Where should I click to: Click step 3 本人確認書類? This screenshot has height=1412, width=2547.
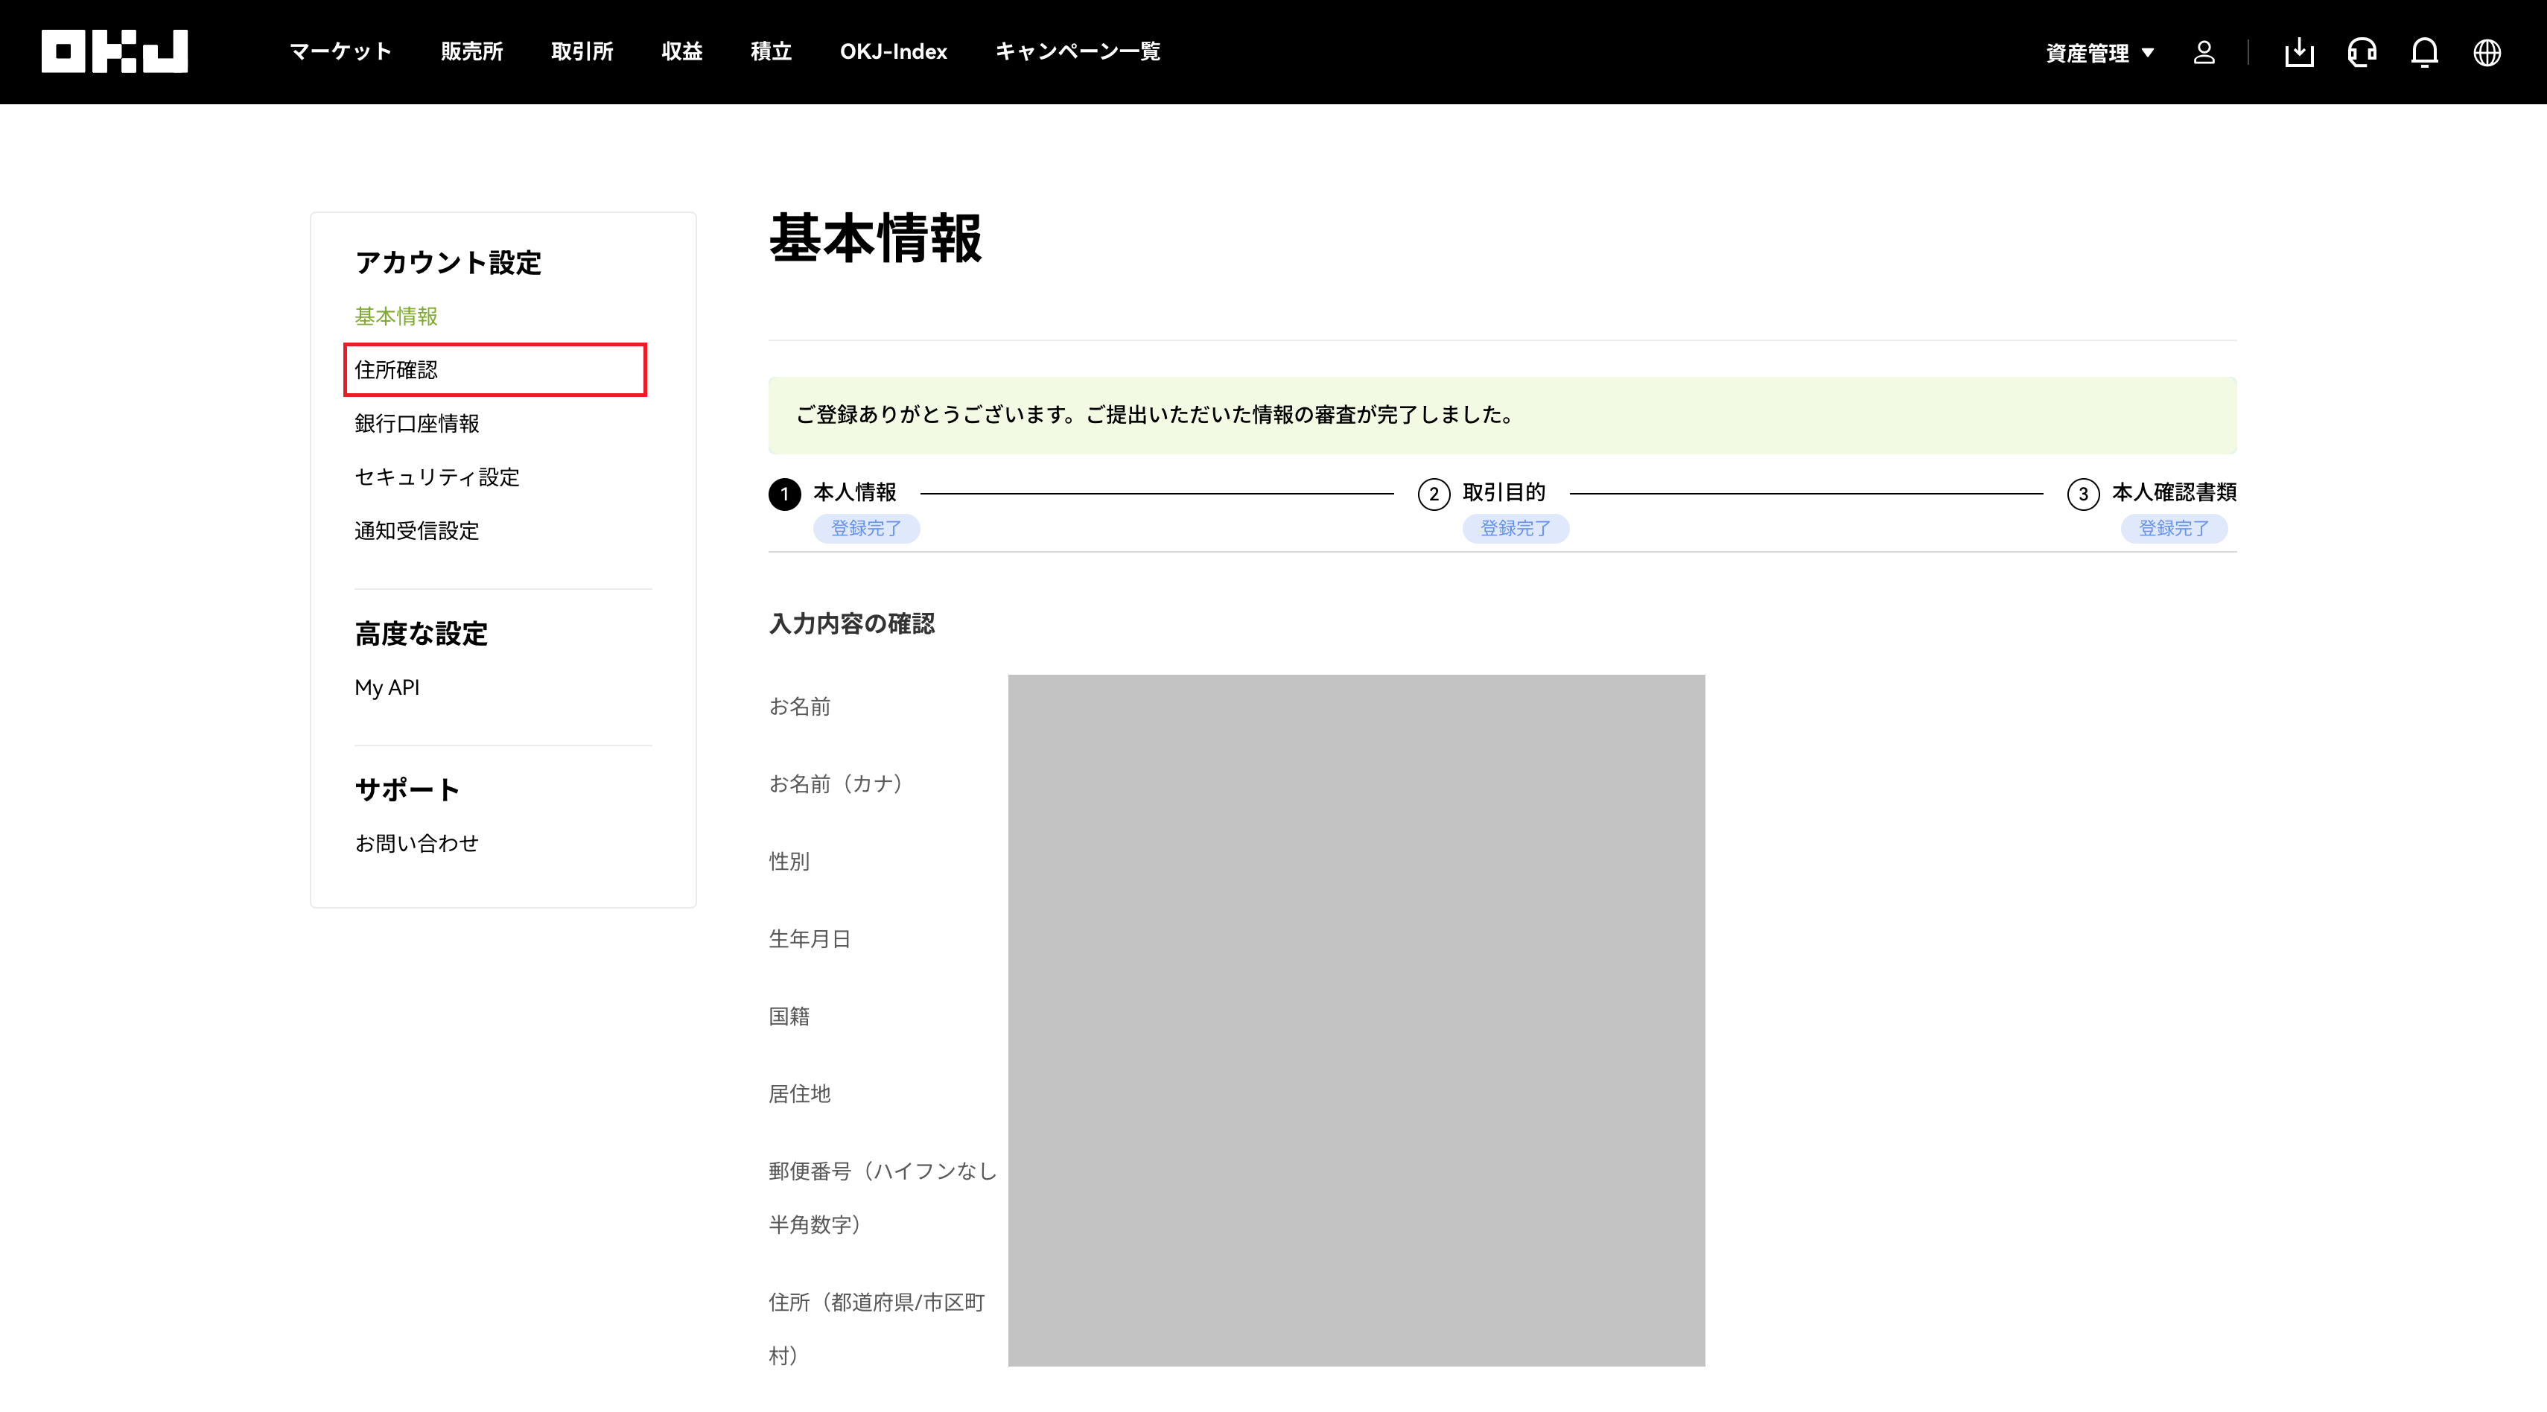(2152, 492)
